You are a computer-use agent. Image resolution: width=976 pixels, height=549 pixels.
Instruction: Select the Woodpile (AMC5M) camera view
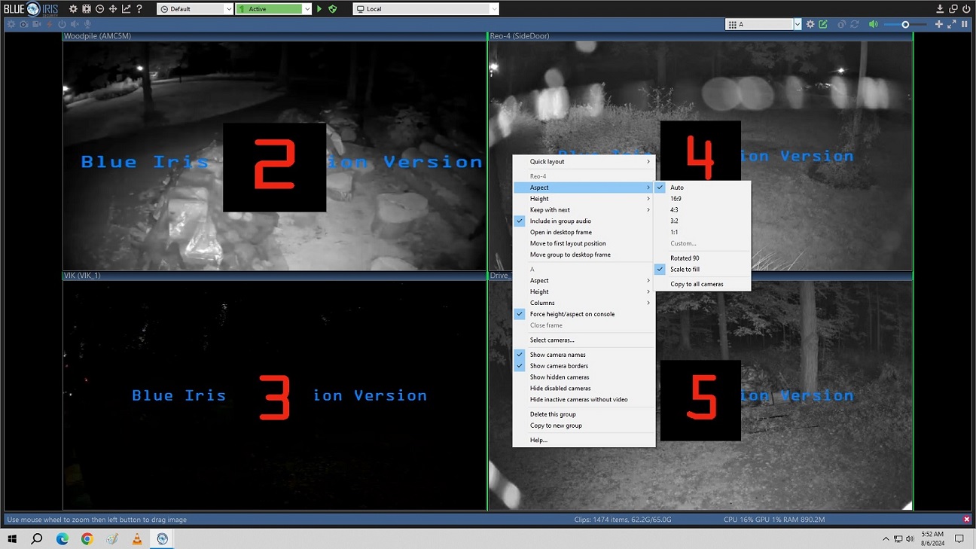pos(275,151)
